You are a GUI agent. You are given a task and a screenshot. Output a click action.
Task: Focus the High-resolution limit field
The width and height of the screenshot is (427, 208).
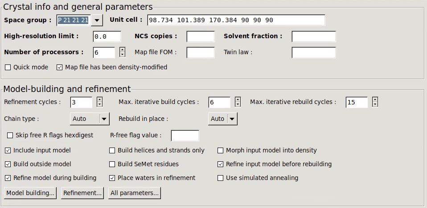pos(107,36)
